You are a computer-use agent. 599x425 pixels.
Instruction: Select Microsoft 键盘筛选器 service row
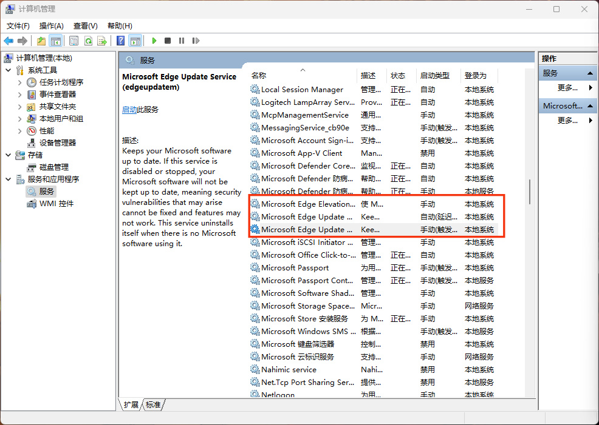(374, 344)
